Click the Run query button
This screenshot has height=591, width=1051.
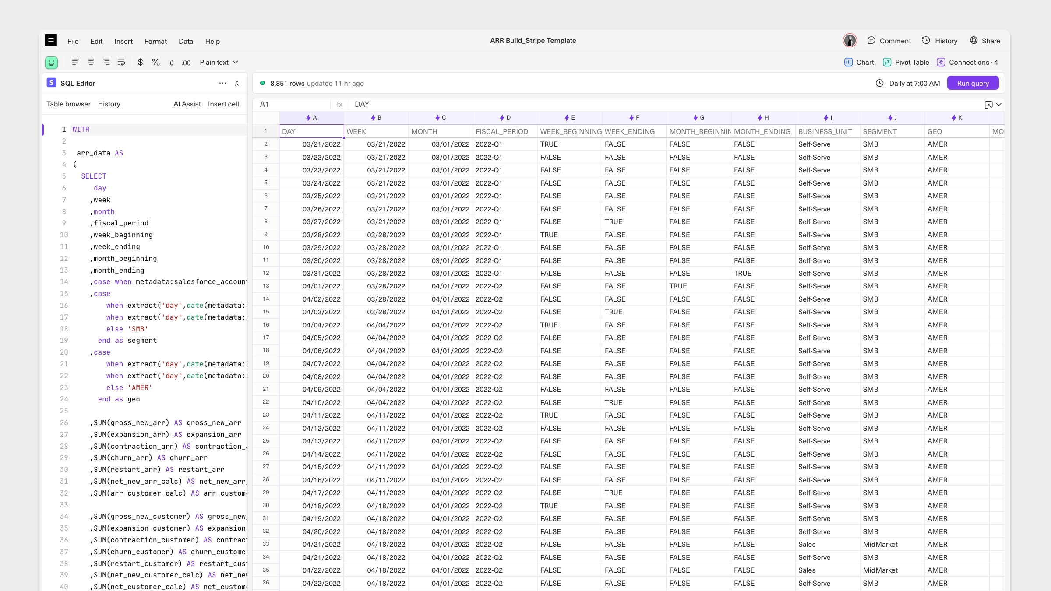tap(973, 83)
